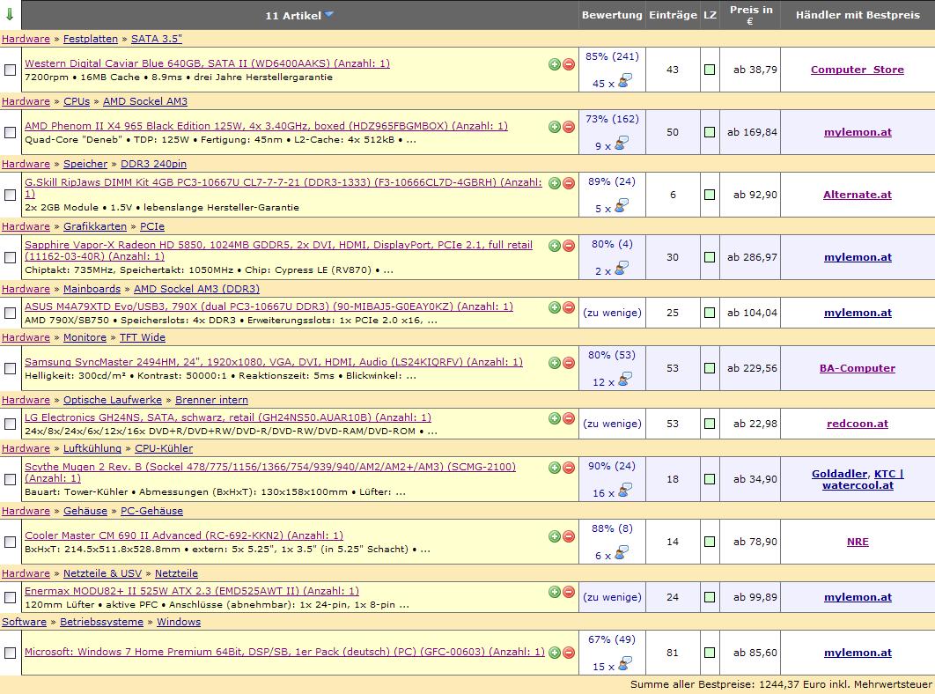Image resolution: width=935 pixels, height=694 pixels.
Task: Click plus icon for Scythe Mugen 2
Action: (x=555, y=468)
